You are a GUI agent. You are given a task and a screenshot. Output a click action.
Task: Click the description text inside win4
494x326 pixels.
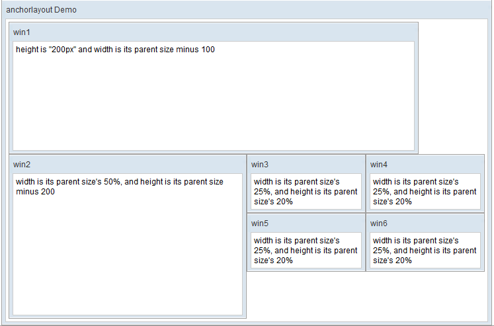point(424,192)
